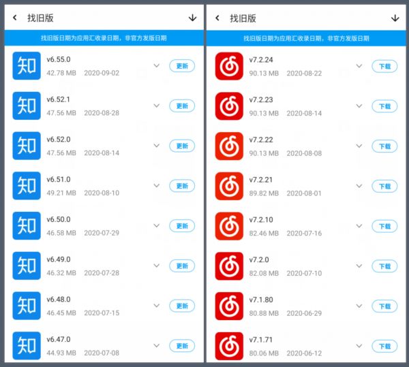Expand details for NetEase v7.2.21
The height and width of the screenshot is (367, 409).
pyautogui.click(x=359, y=186)
